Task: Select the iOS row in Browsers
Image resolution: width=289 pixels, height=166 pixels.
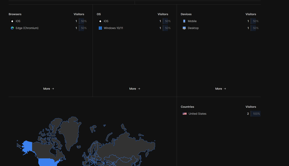Action: [x=49, y=21]
